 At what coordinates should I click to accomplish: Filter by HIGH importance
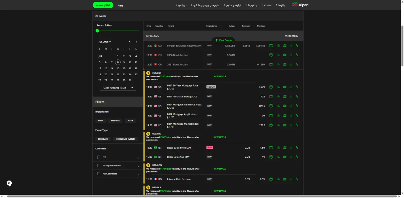(x=130, y=120)
